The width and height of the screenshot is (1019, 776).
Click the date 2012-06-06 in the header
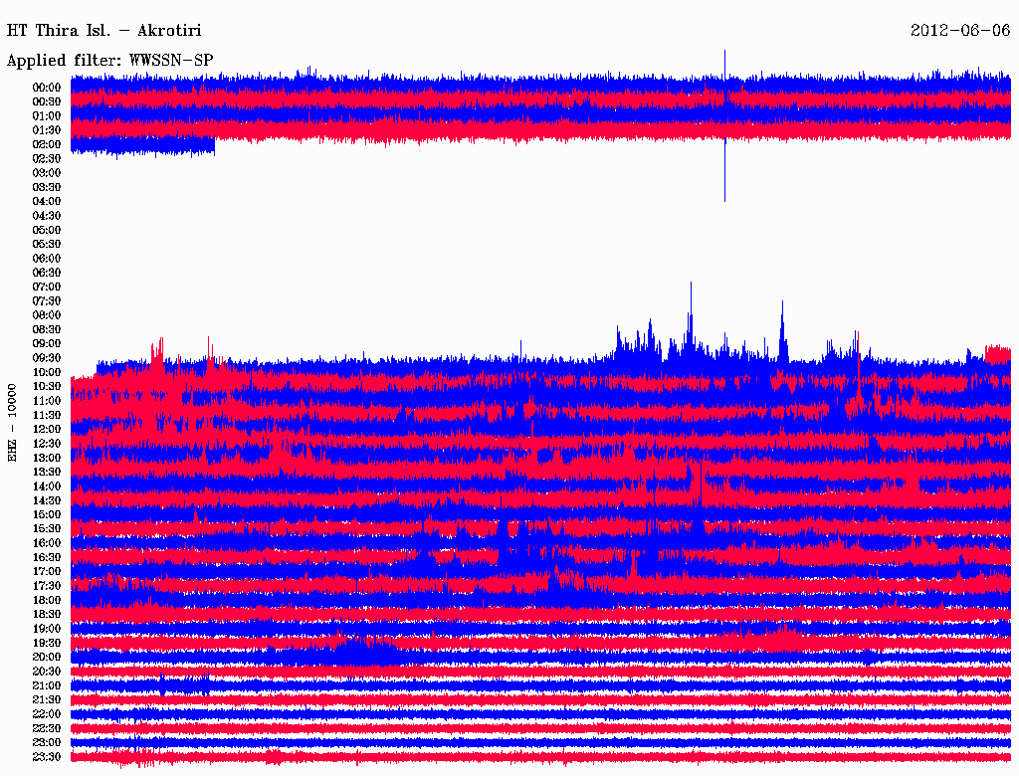click(x=960, y=30)
